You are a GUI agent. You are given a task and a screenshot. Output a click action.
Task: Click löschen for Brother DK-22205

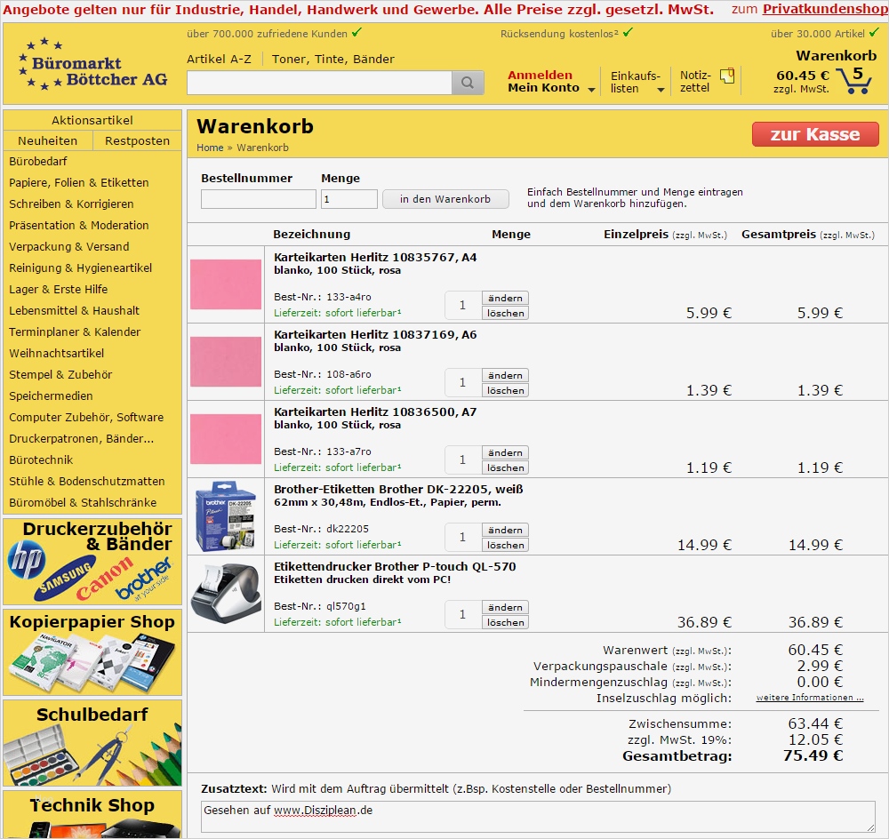click(x=505, y=545)
